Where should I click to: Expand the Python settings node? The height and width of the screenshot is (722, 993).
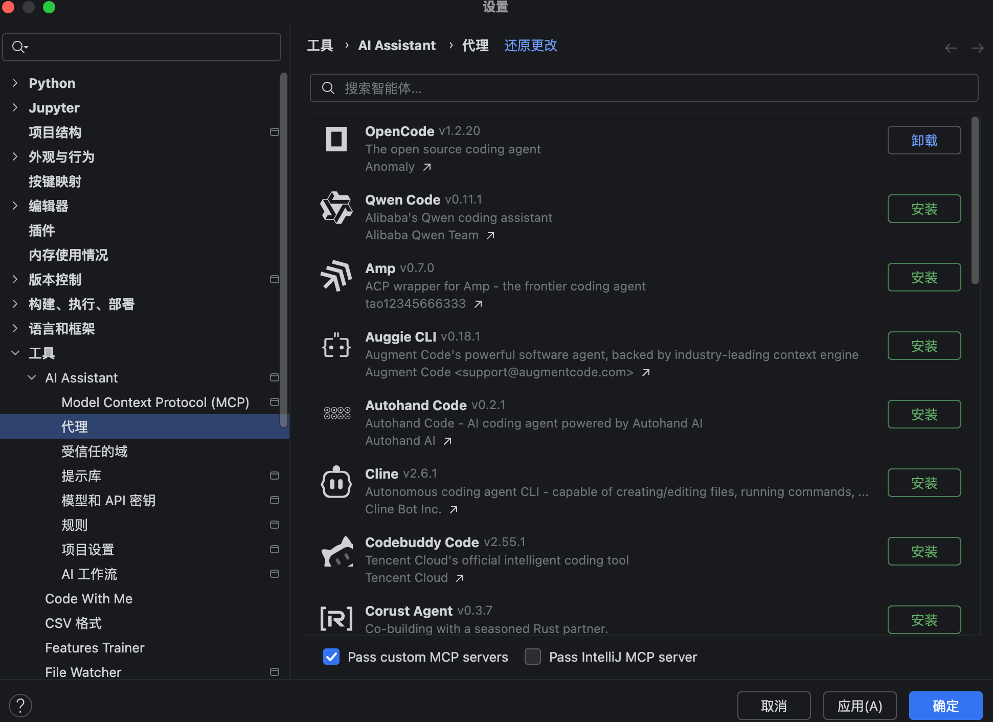pos(15,83)
